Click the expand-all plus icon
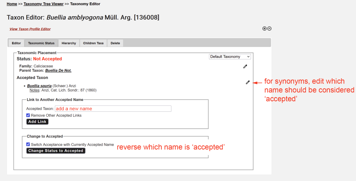Viewport: 356px width, 181px height. click(x=264, y=29)
